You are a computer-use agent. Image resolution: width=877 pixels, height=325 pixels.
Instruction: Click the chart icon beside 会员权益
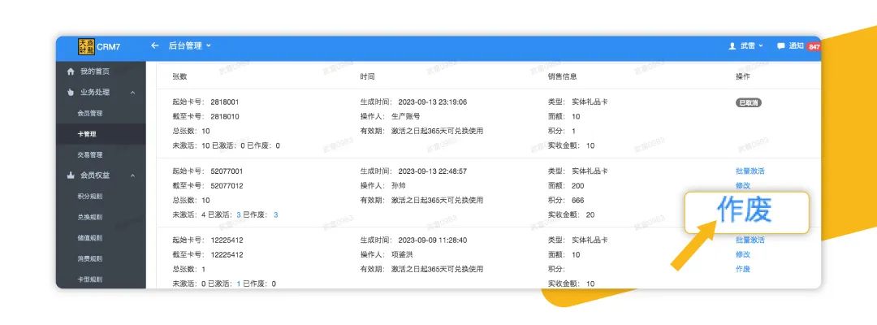[71, 175]
